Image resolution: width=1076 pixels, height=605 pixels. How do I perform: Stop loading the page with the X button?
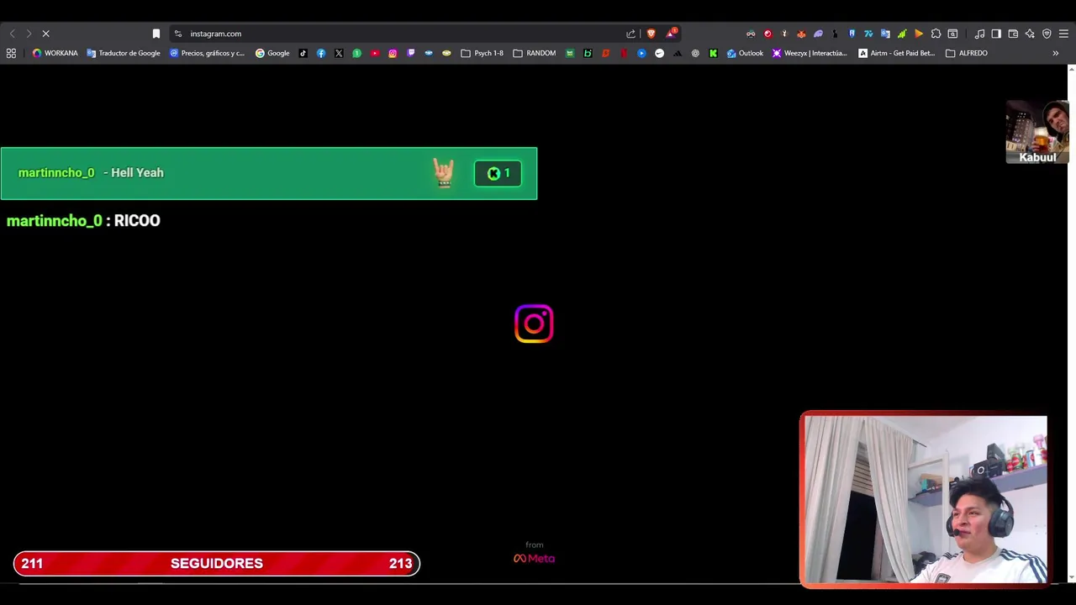point(45,34)
